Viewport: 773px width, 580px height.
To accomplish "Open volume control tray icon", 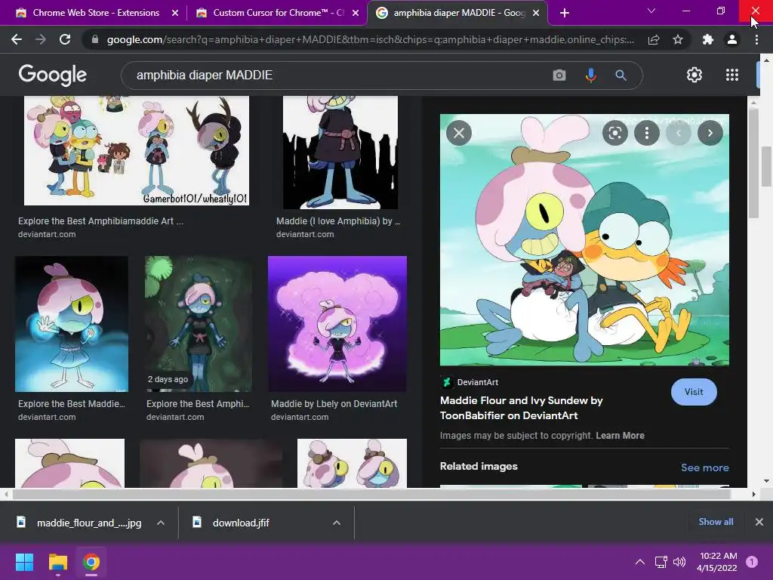I will tap(679, 562).
